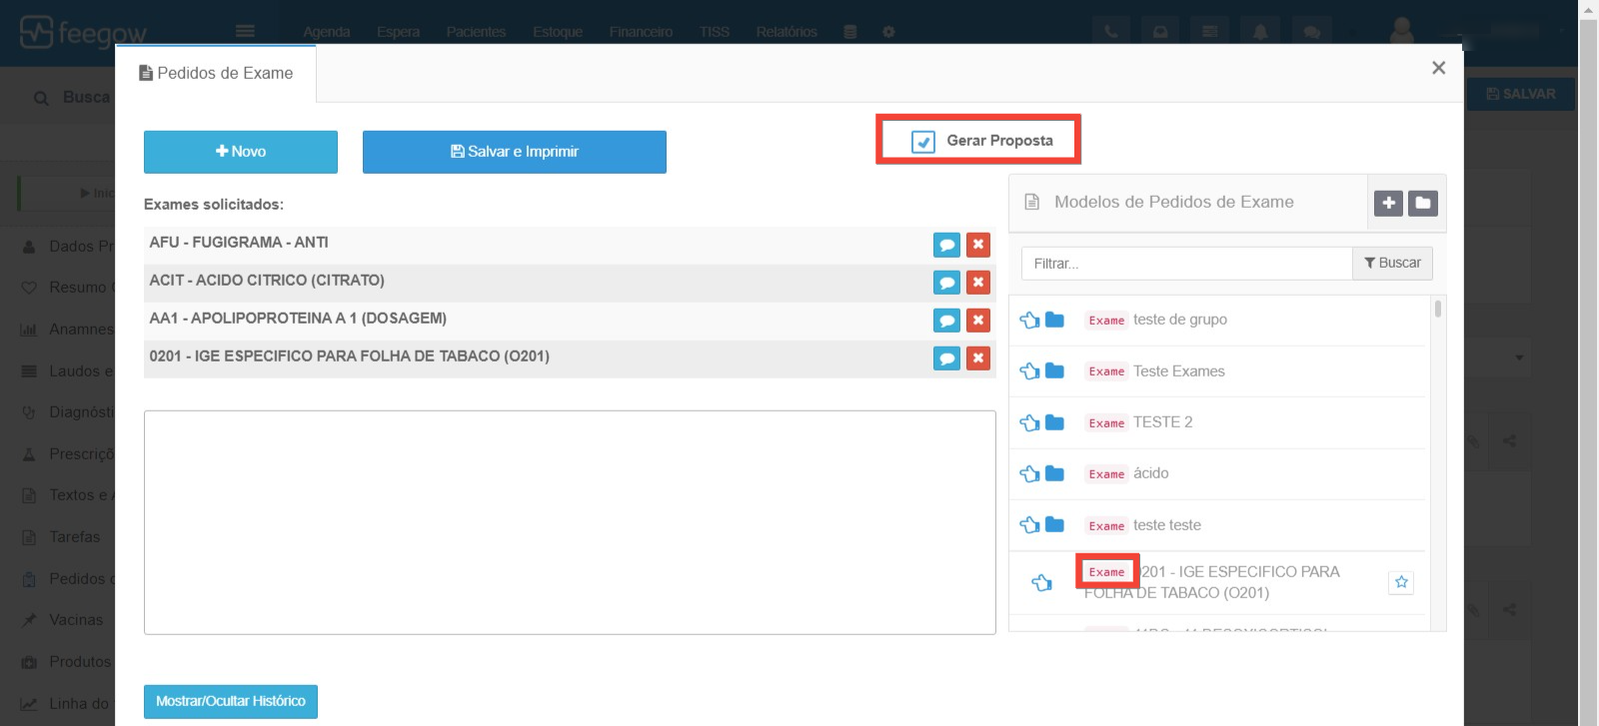Viewport: 1599px width, 726px height.
Task: Click the feegow logo in background
Action: coord(84,33)
